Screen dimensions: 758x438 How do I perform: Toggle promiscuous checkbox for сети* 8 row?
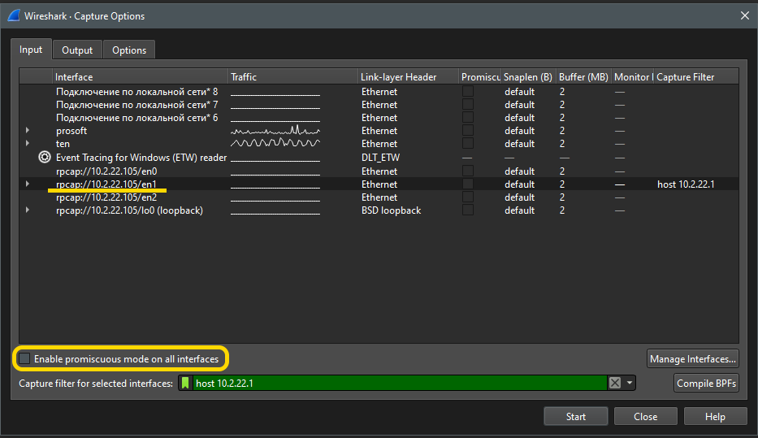[467, 91]
